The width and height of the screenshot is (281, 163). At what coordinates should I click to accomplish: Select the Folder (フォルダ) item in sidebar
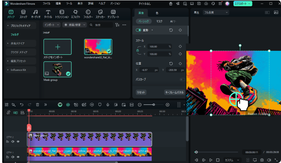(15, 34)
